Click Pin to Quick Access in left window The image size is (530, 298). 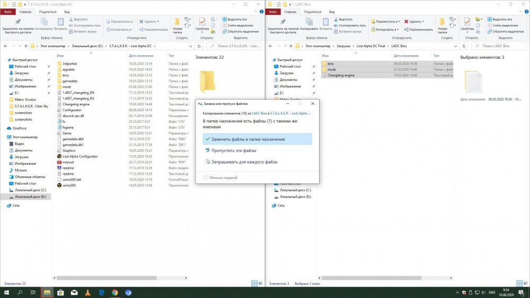coord(17,22)
